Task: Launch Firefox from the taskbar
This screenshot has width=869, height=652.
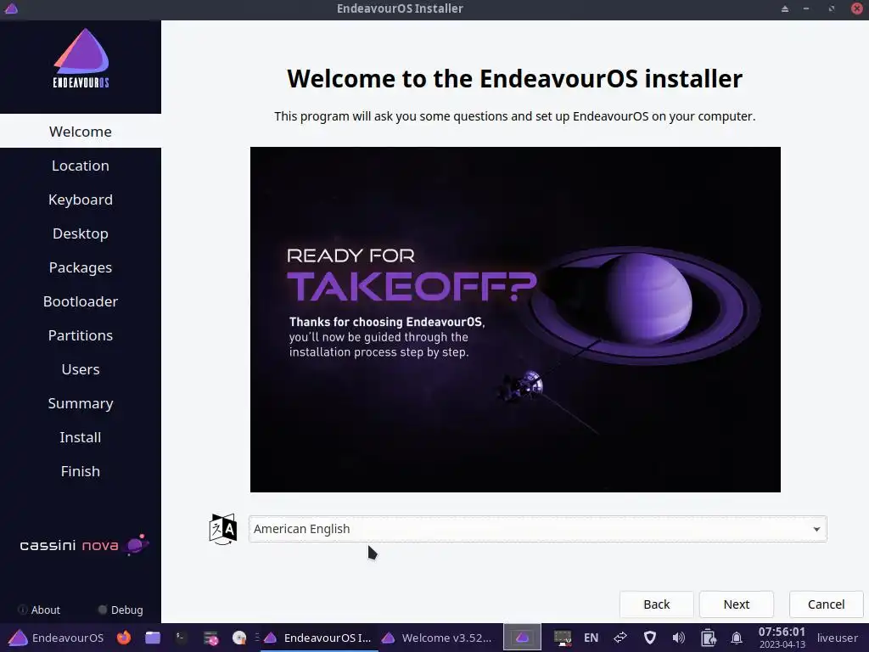Action: (124, 638)
